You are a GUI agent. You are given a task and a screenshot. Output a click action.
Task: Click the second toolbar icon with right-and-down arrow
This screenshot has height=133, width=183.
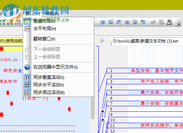[x=111, y=22]
